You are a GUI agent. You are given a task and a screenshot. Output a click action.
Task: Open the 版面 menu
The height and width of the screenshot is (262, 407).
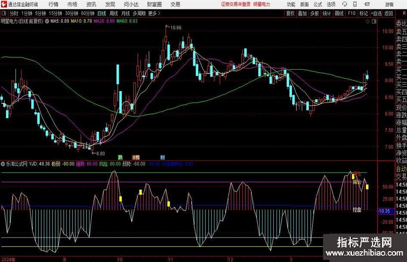tap(304, 4)
